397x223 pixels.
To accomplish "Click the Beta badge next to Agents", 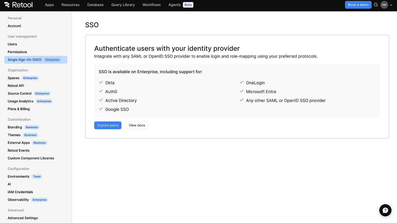I will pyautogui.click(x=188, y=5).
